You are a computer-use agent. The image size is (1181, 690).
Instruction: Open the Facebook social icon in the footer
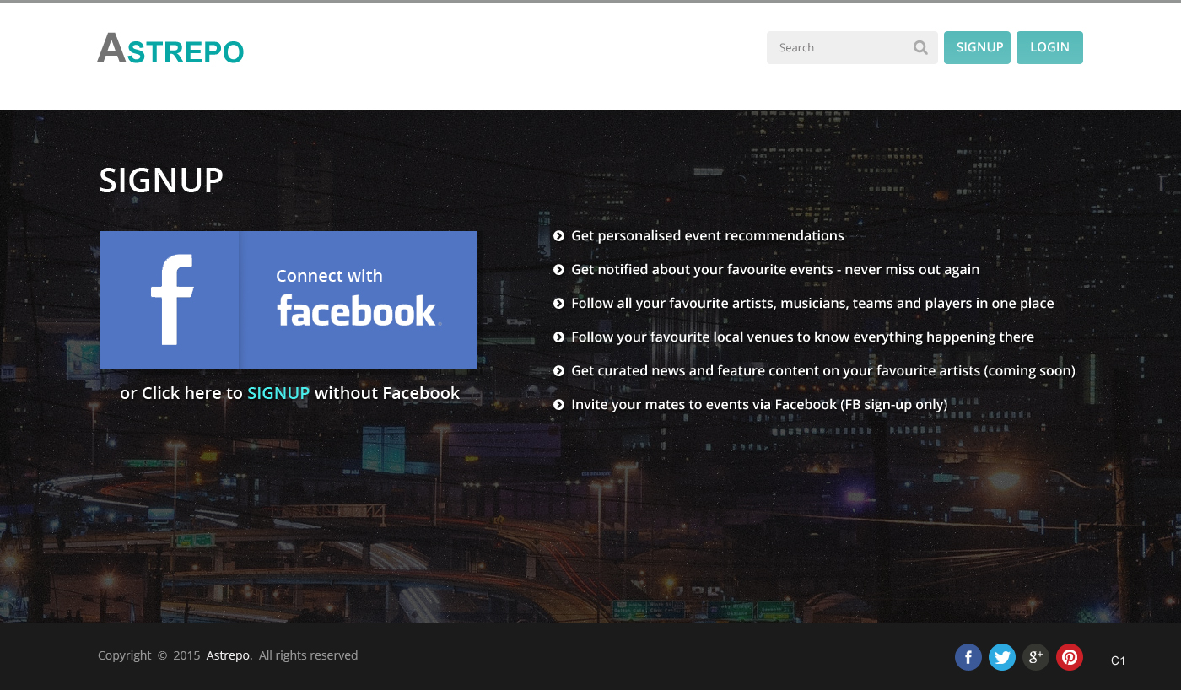(968, 657)
